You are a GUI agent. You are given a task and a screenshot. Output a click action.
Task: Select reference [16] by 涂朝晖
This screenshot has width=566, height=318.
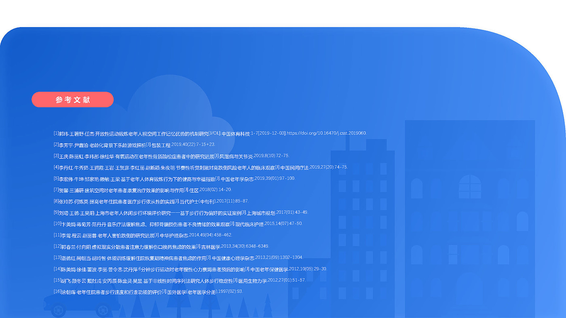pos(148,292)
